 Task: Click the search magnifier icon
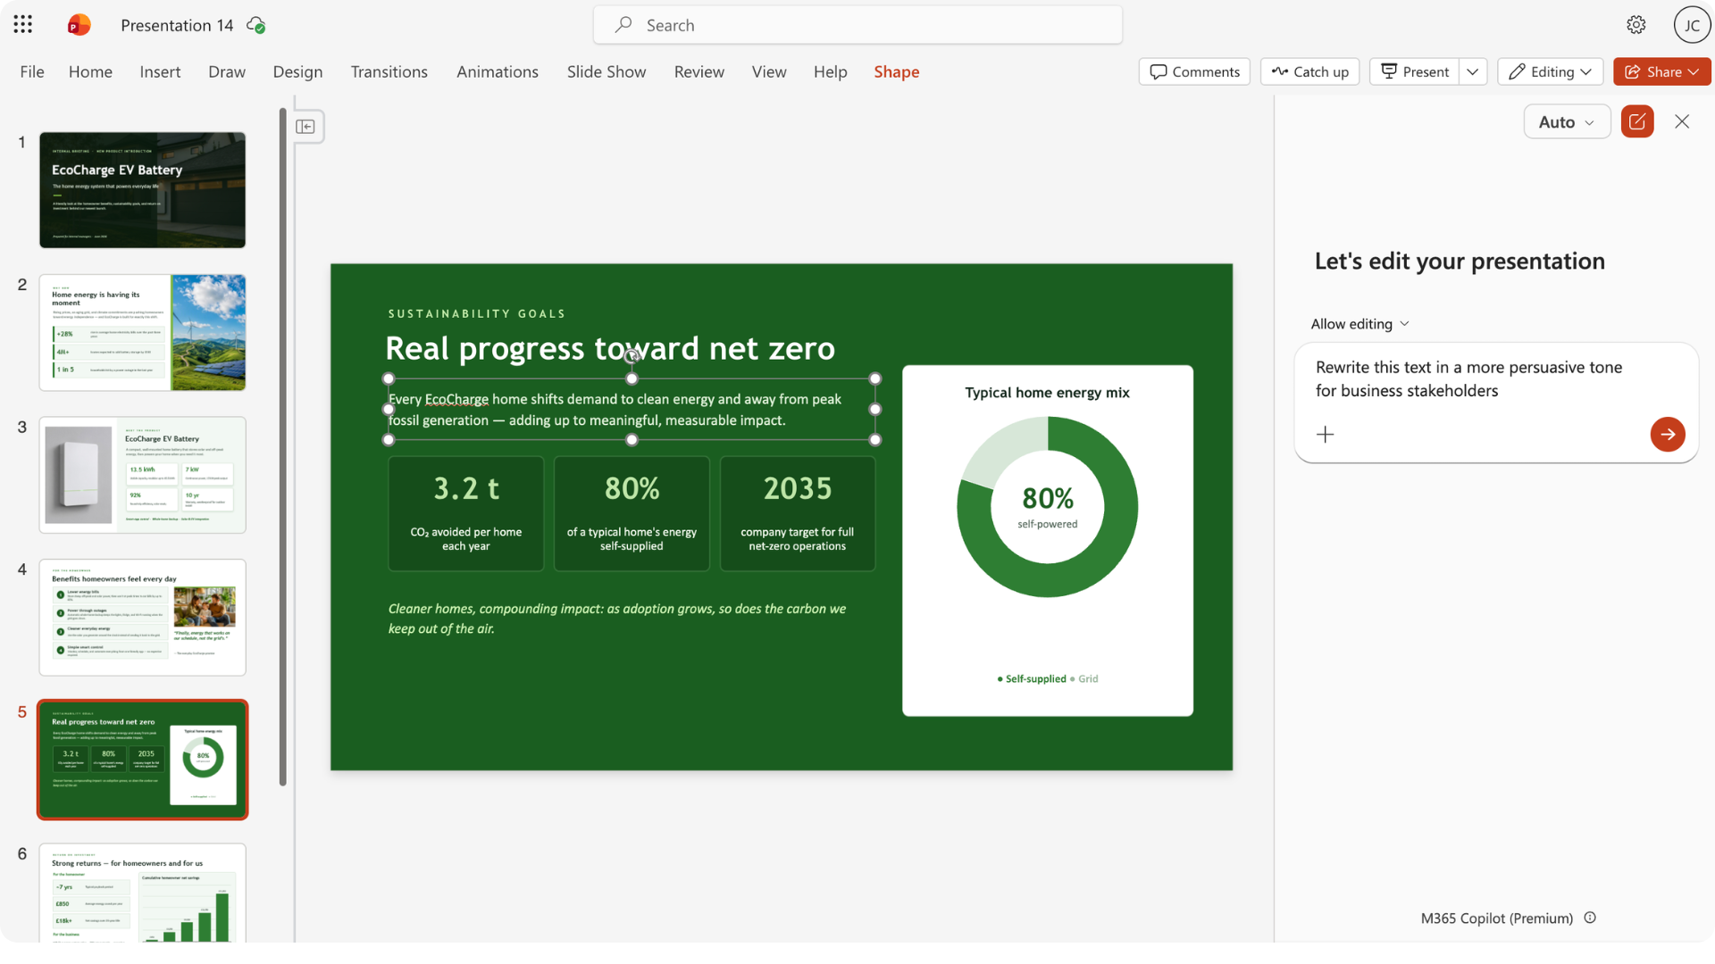tap(623, 25)
